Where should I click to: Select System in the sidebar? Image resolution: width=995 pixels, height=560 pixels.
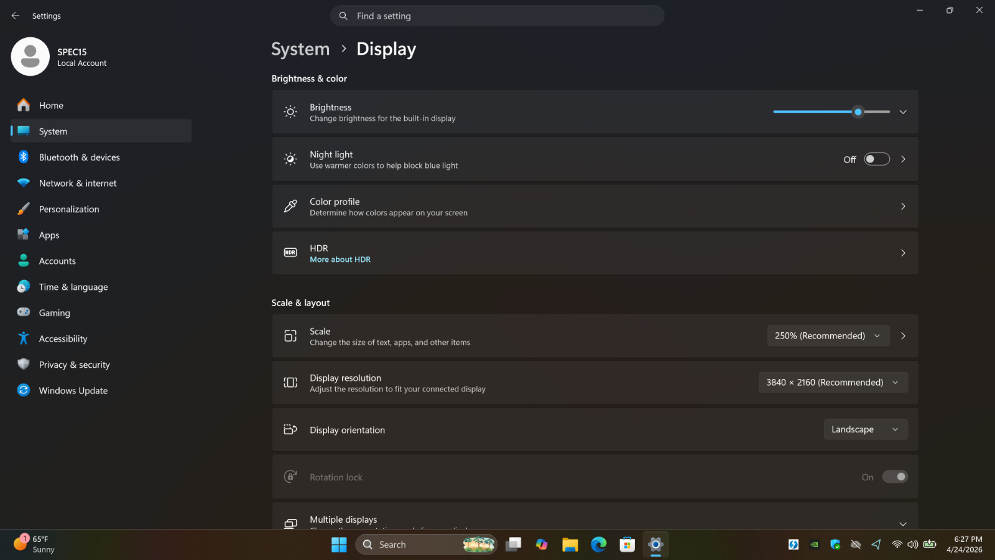(101, 131)
